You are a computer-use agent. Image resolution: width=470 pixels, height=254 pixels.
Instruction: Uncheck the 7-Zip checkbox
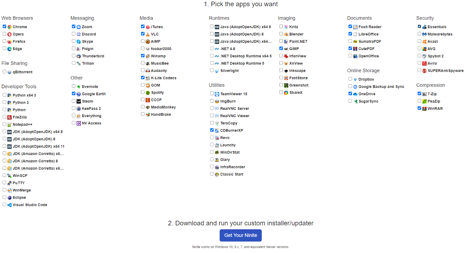(x=419, y=93)
